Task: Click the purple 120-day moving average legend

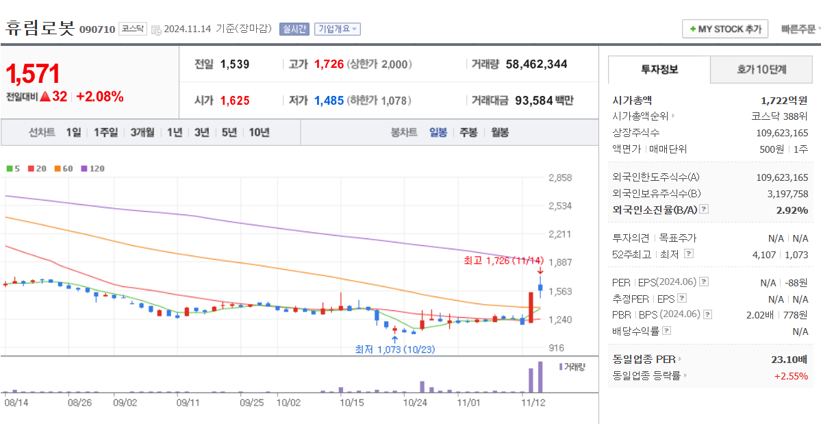Action: [92, 169]
